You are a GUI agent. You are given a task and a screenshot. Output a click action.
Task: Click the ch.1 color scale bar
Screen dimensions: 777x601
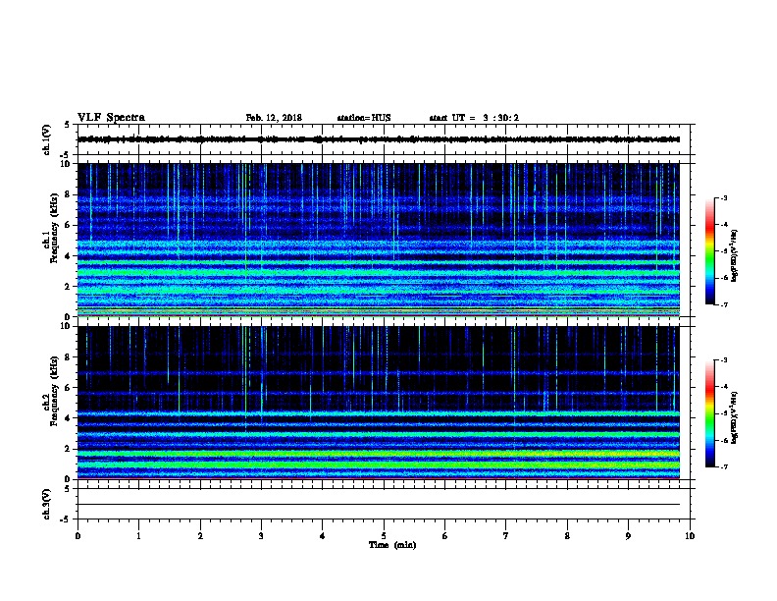(710, 251)
